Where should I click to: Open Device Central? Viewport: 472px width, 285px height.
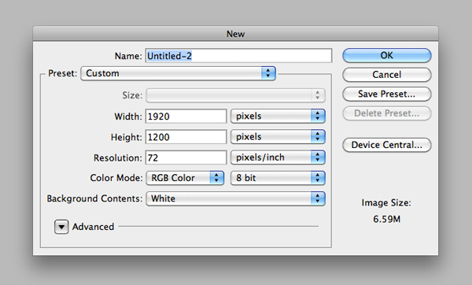(387, 145)
